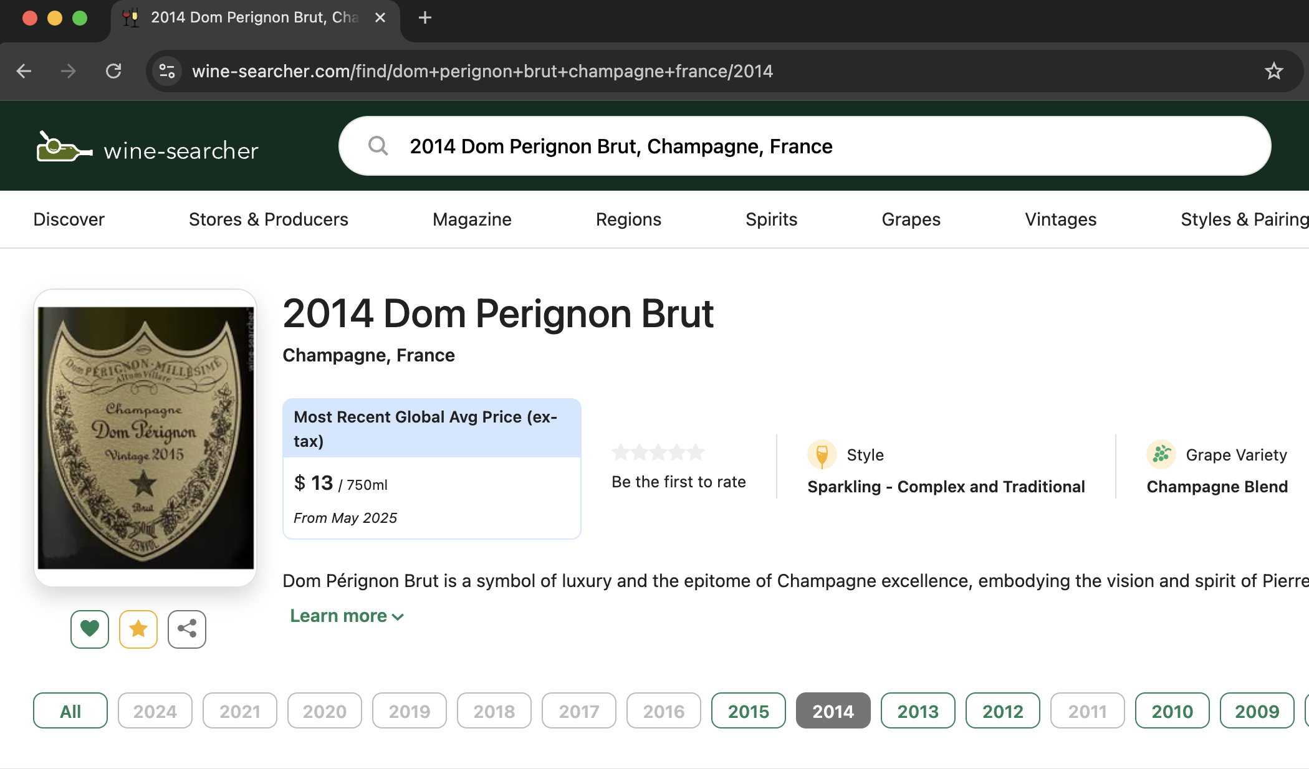Click the Most Recent Global Avg Price header
Viewport: 1309px width, 769px height.
pyautogui.click(x=431, y=429)
